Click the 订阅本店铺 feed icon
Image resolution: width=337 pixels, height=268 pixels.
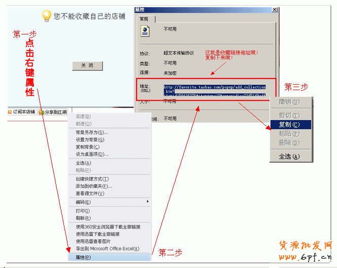click(10, 112)
